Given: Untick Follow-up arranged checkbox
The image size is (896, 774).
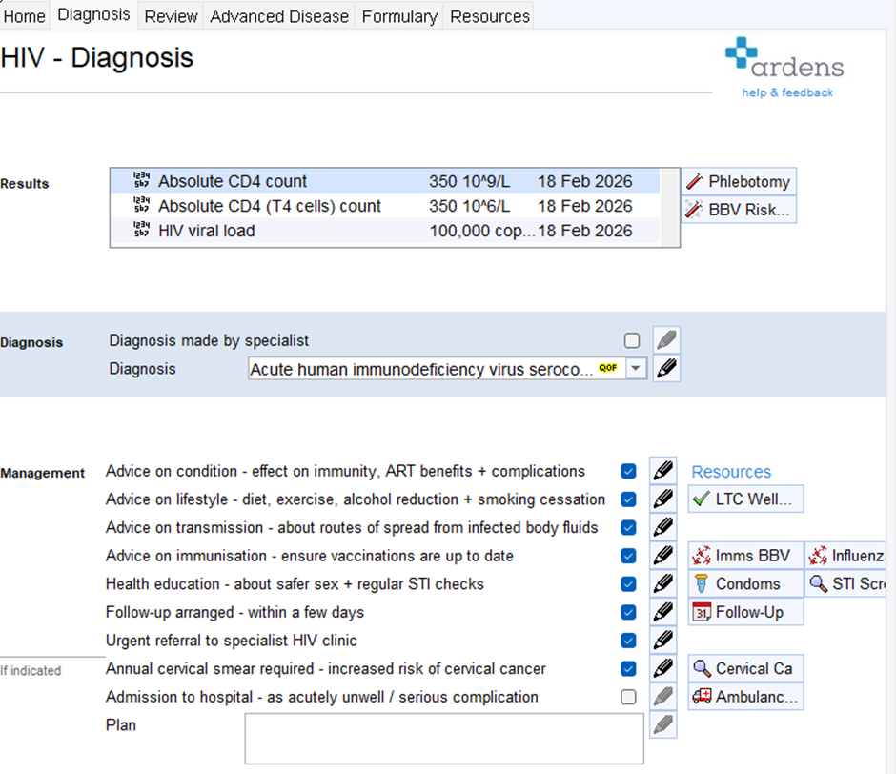Looking at the screenshot, I should 628,612.
